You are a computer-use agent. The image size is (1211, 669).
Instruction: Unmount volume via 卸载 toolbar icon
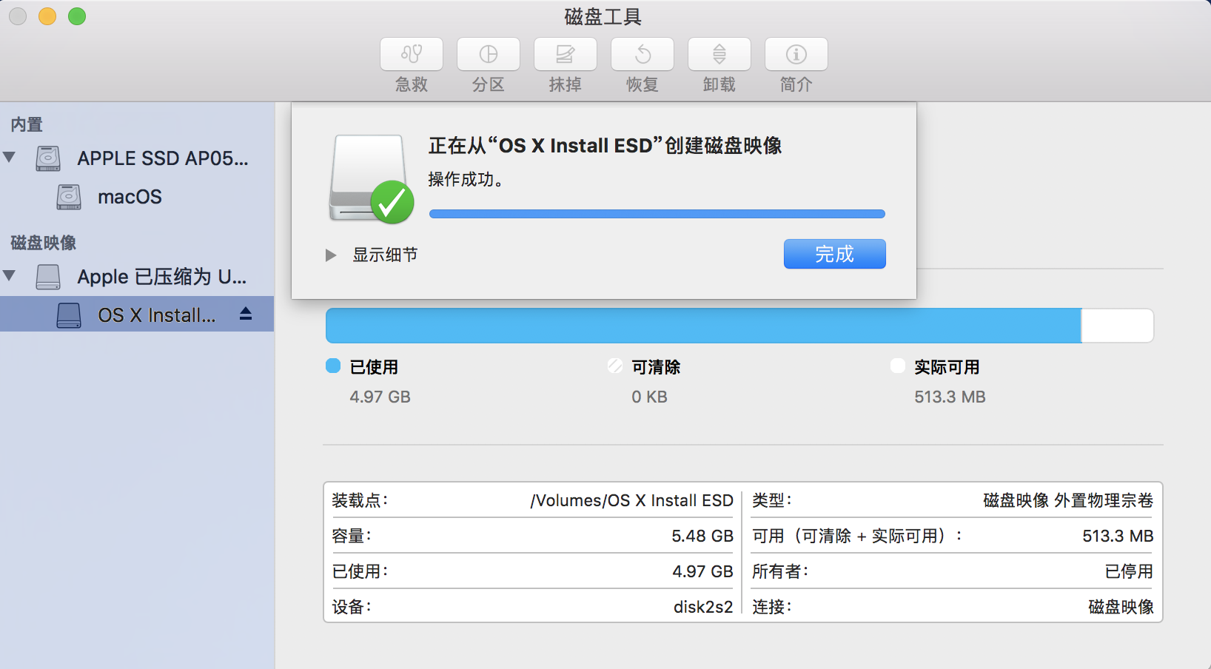(719, 63)
